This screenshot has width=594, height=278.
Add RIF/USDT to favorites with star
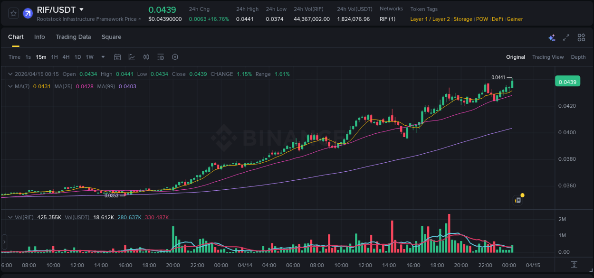point(14,13)
